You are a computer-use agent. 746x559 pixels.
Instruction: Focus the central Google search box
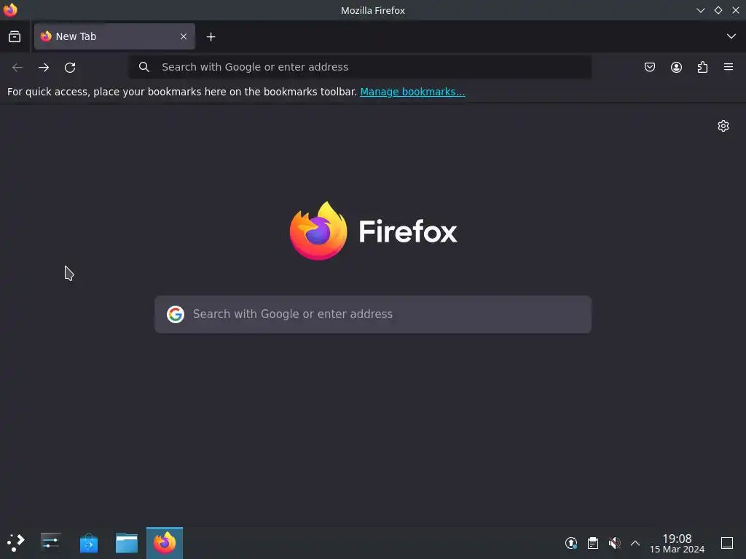[373, 314]
